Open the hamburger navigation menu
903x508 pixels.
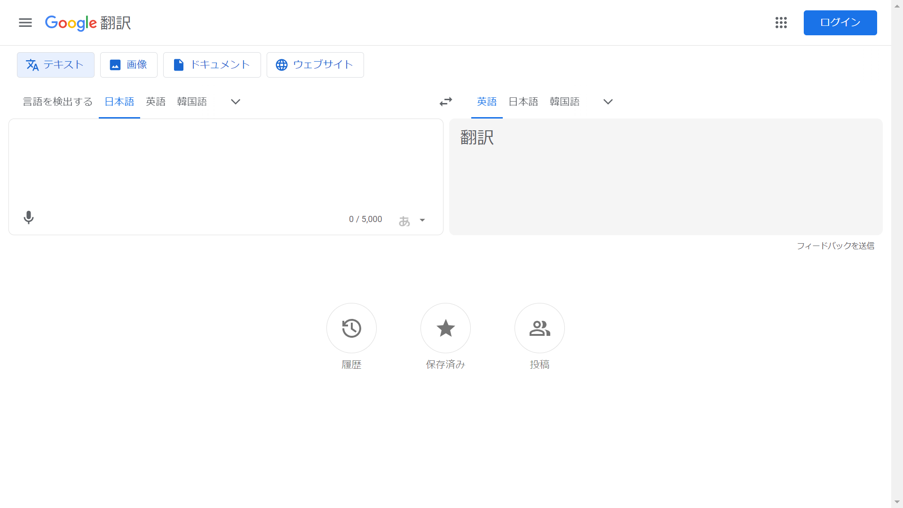tap(25, 23)
